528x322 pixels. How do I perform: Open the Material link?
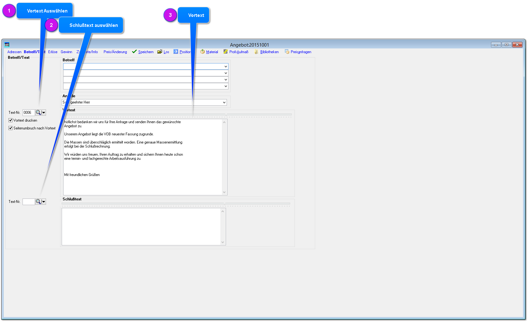pyautogui.click(x=212, y=52)
